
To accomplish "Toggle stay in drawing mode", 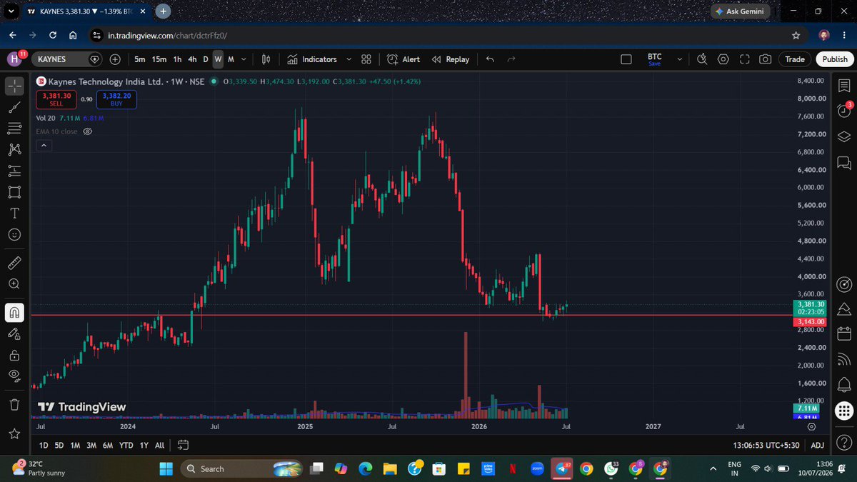I will coord(14,333).
